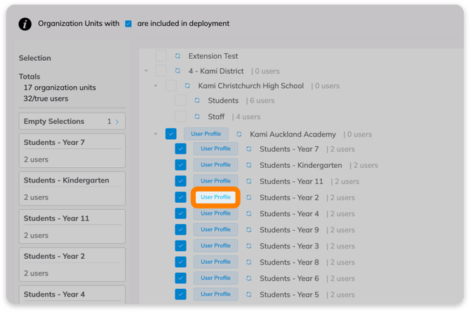Click sync icon for Kami Christchurch High School

pyautogui.click(x=187, y=86)
